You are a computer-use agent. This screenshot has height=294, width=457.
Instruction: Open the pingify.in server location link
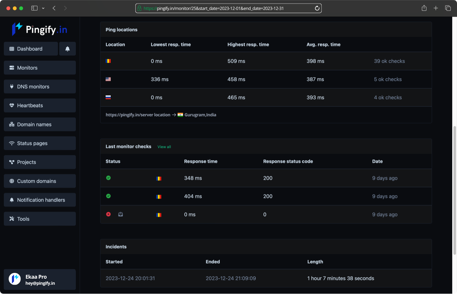click(x=138, y=115)
